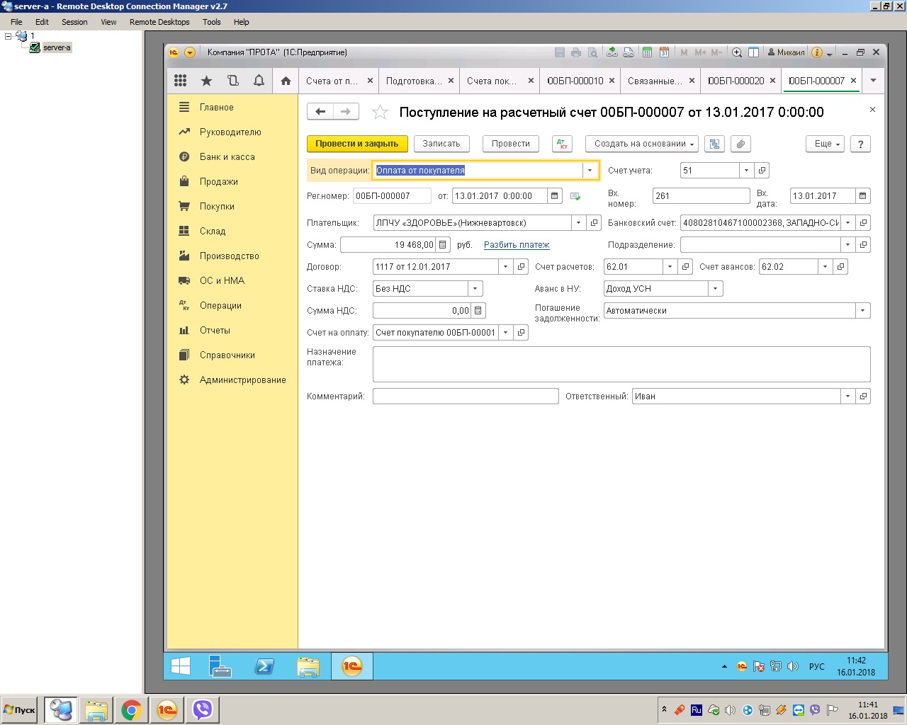Open the calculator button in Сумма НДС field
Image resolution: width=907 pixels, height=725 pixels.
(x=478, y=311)
